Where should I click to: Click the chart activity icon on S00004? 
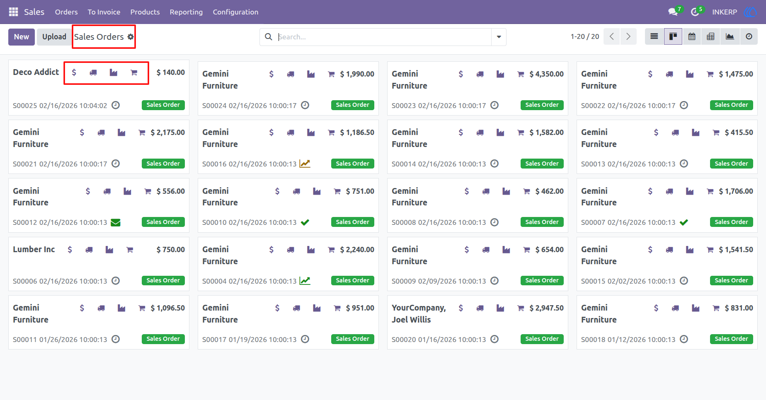coord(305,281)
